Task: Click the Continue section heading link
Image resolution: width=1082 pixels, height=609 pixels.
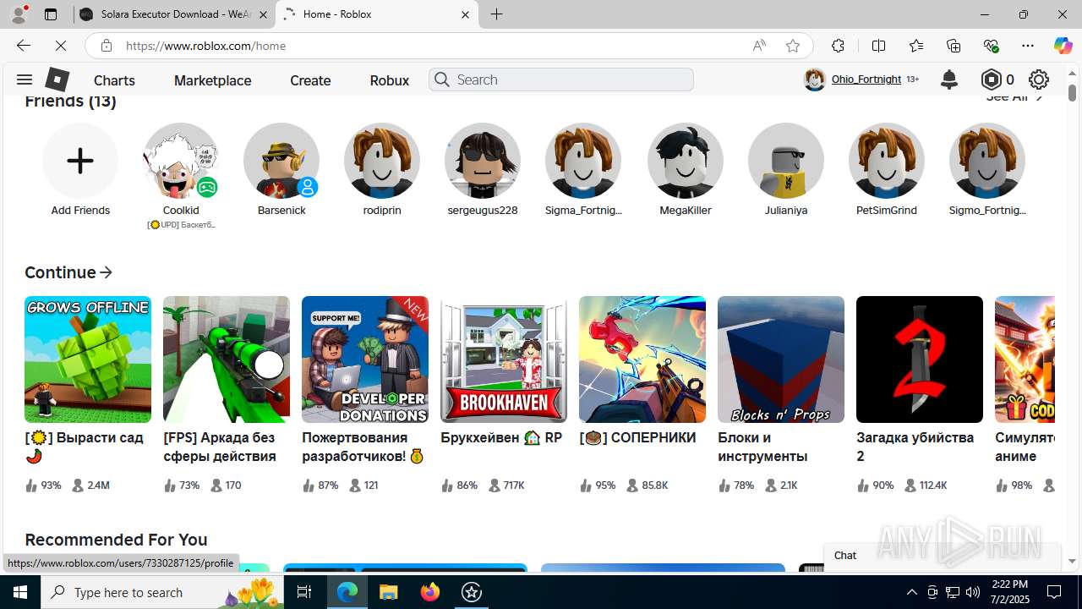Action: [x=68, y=272]
